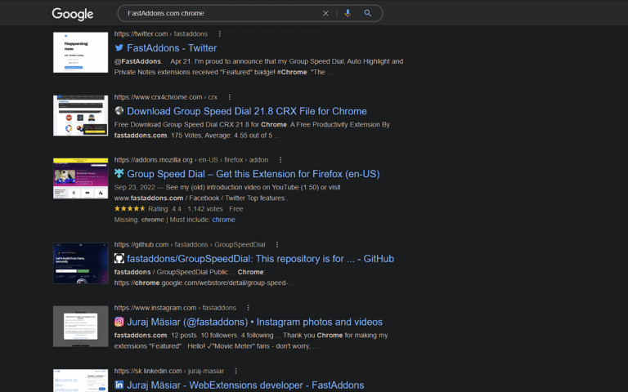The image size is (628, 392).
Task: Click the Firefox addon puzzle favicon
Action: coord(119,173)
